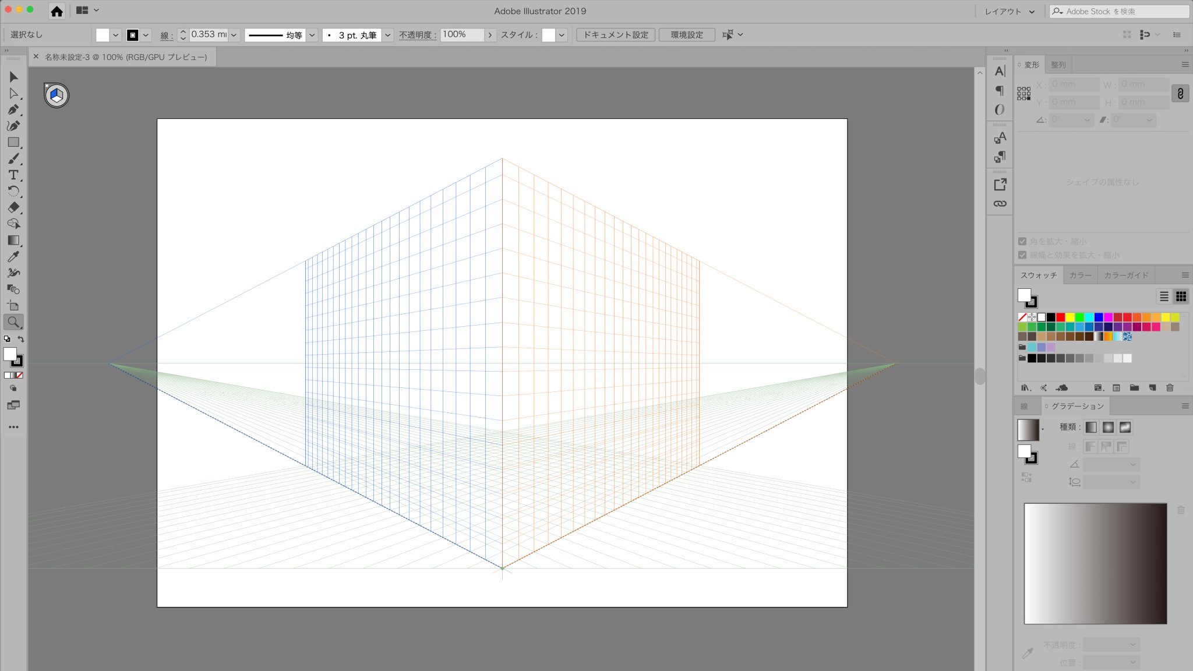Select the Rectangle tool
1193x671 pixels.
click(x=13, y=142)
